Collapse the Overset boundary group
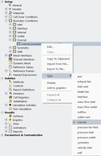This screenshot has width=101, height=156. tap(10, 40)
